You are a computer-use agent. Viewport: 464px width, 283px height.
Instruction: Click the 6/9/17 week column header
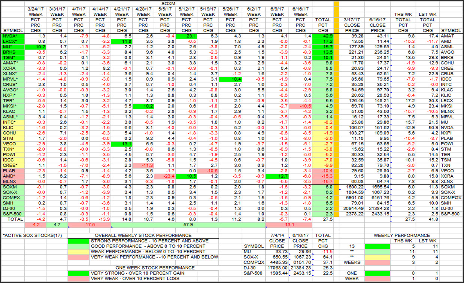tap(277, 9)
